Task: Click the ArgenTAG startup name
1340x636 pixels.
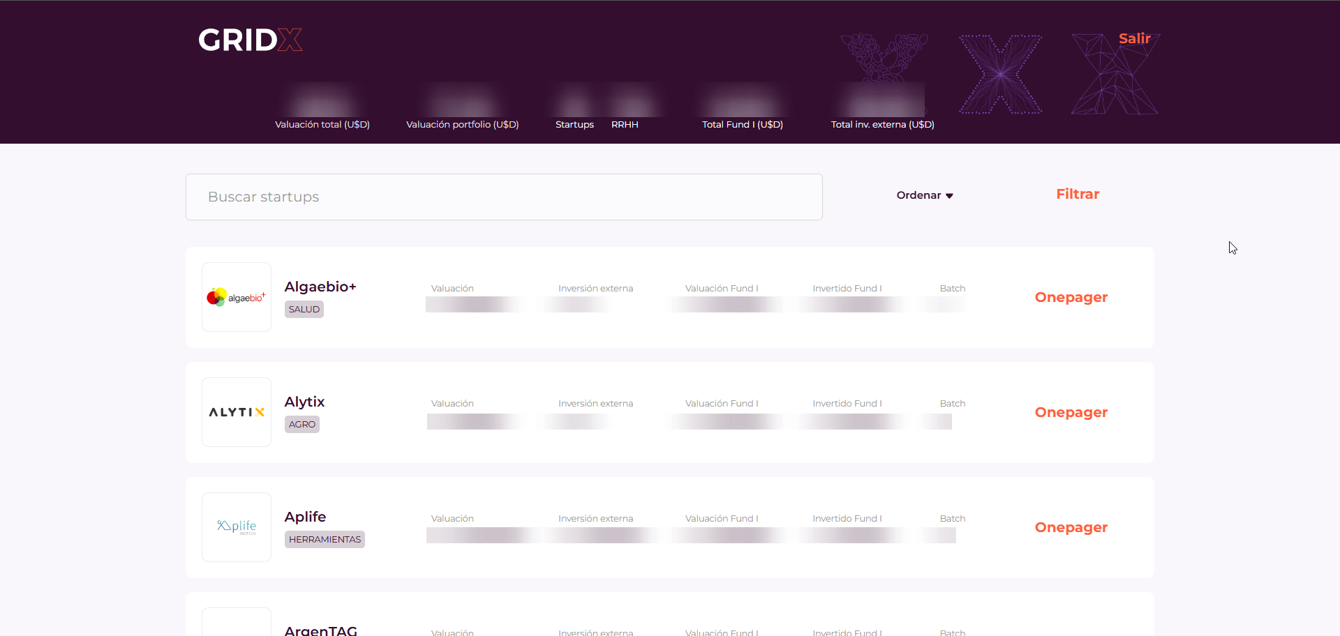Action: [x=320, y=630]
